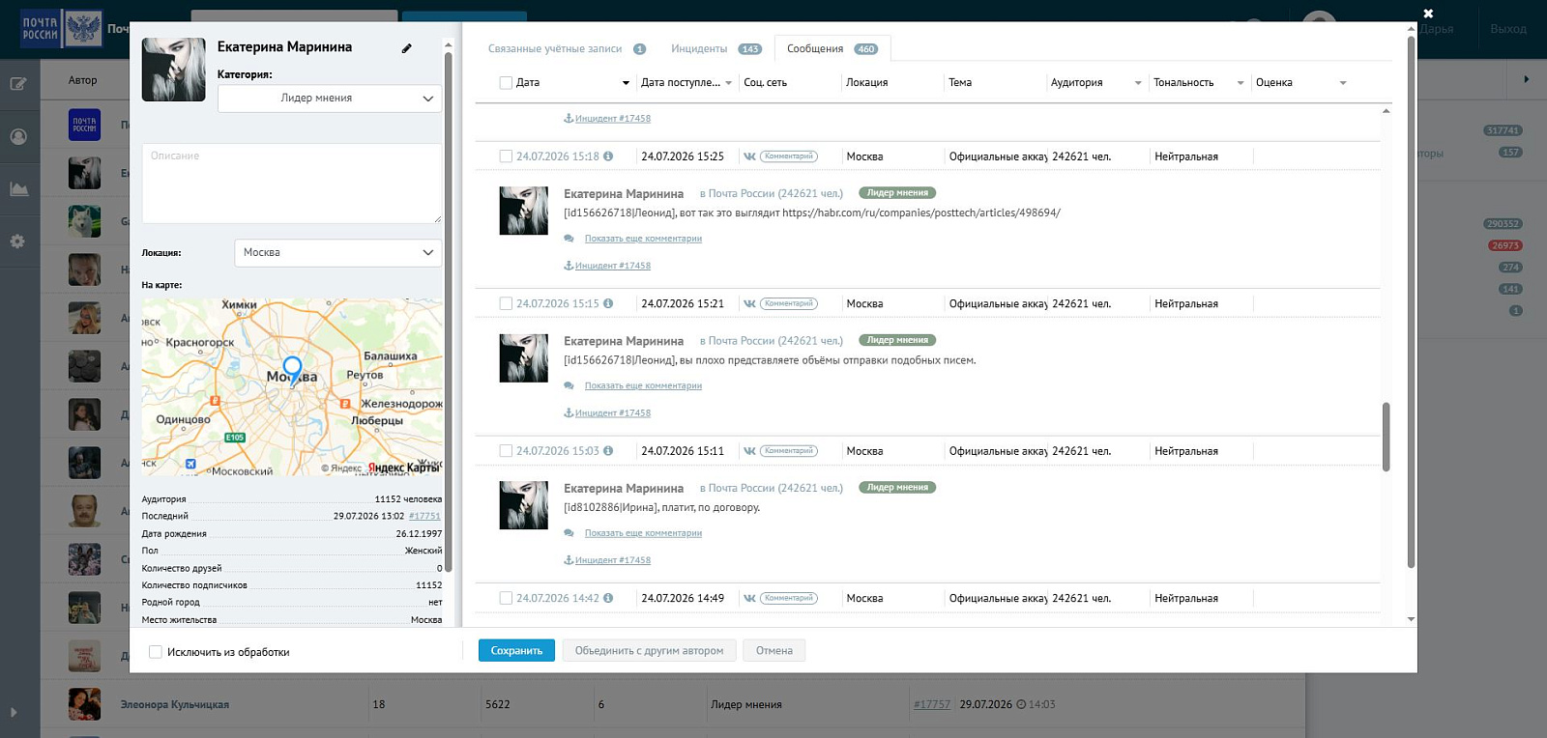The height and width of the screenshot is (738, 1547).
Task: Click 'Объединить с другим автором' button
Action: click(649, 651)
